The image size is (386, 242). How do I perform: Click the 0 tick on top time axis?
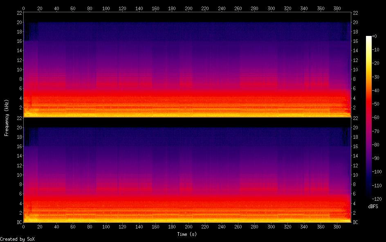(x=24, y=8)
